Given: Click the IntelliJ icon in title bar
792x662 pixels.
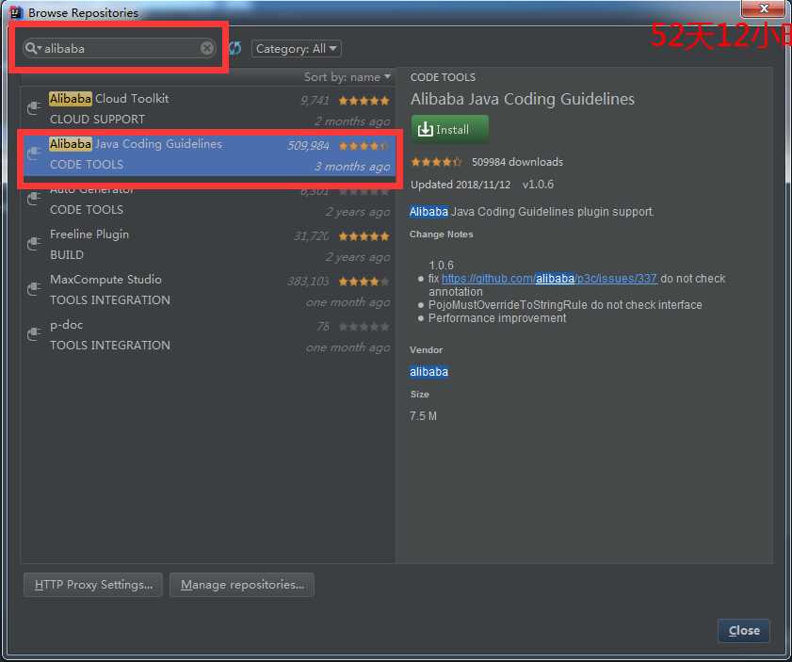Looking at the screenshot, I should 16,12.
